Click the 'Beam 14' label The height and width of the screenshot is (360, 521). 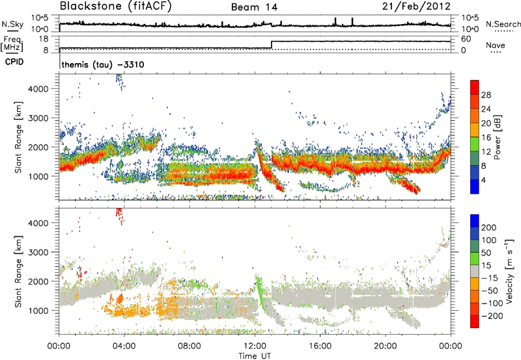click(254, 7)
